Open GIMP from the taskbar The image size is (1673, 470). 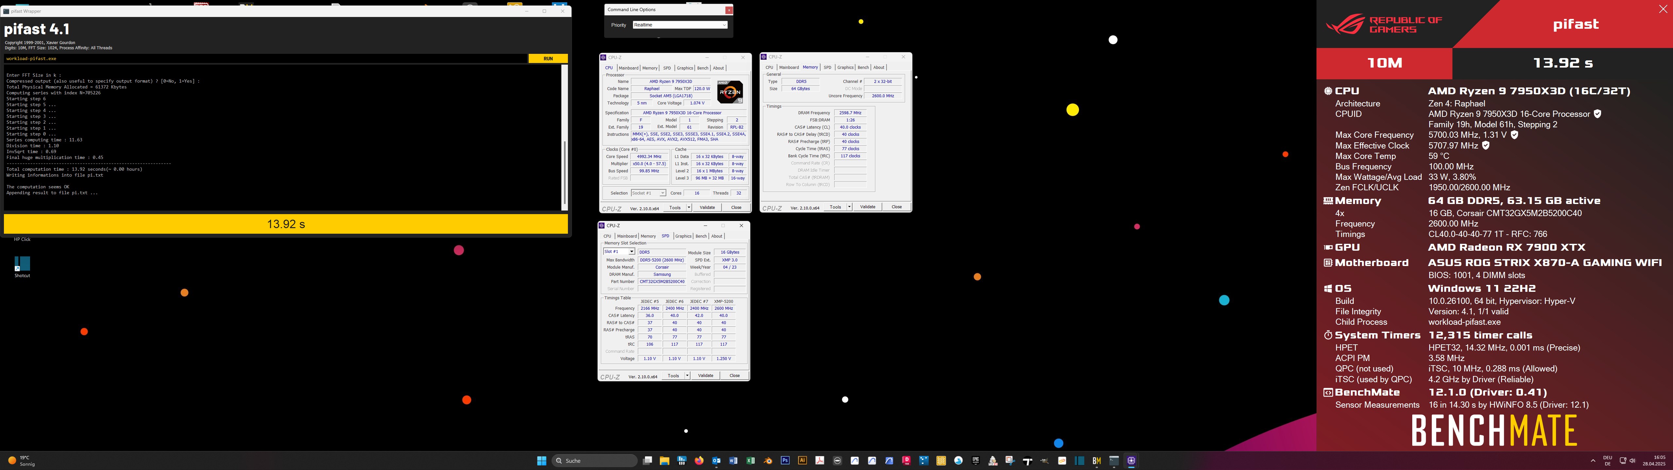point(1044,461)
